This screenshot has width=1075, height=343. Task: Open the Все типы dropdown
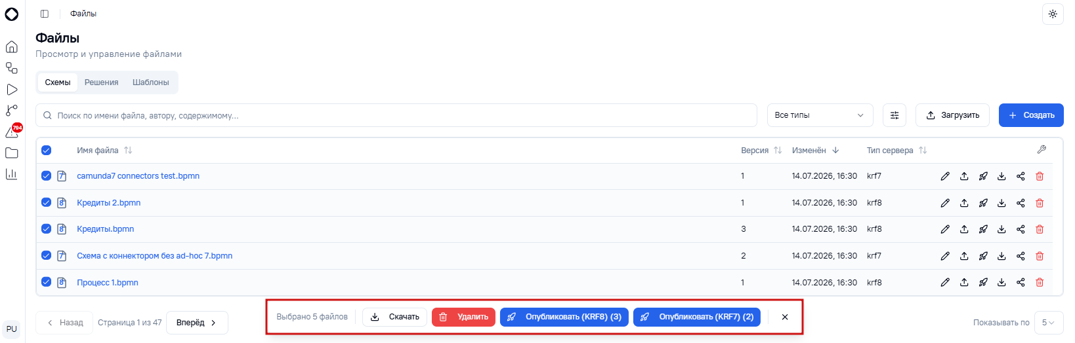point(820,115)
